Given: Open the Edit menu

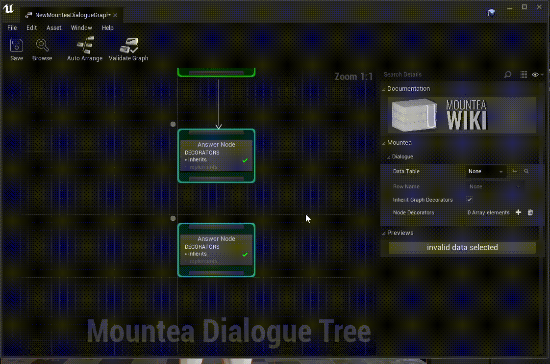Looking at the screenshot, I should pyautogui.click(x=31, y=28).
